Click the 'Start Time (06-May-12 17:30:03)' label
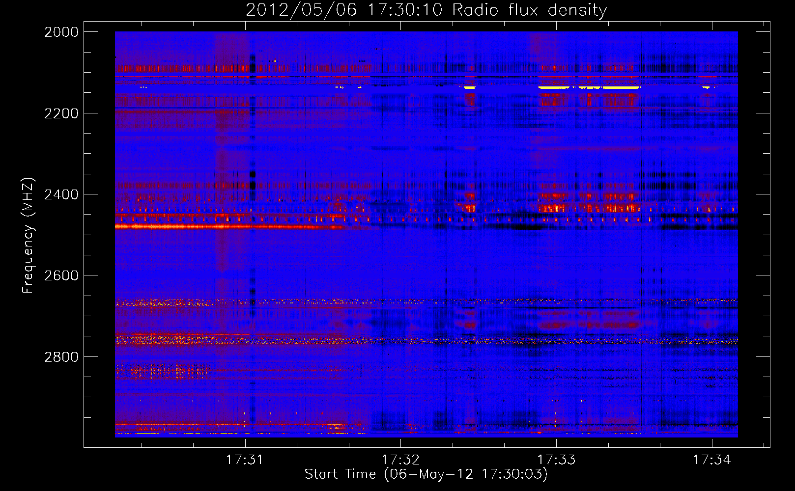795x491 pixels. [426, 474]
